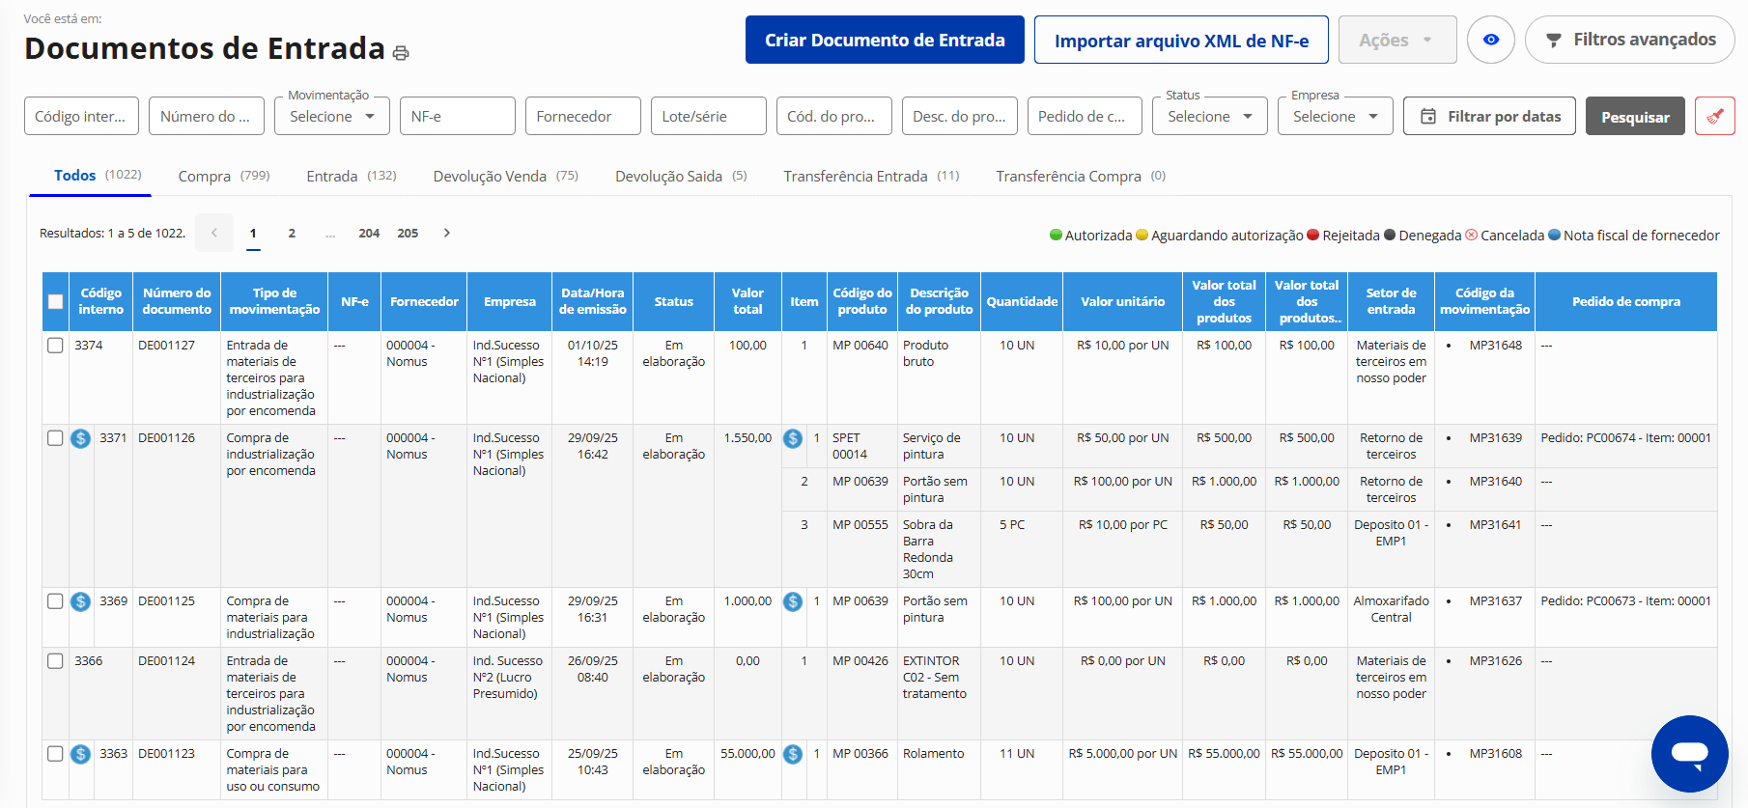This screenshot has height=808, width=1748.
Task: Open the Ações dropdown menu
Action: coord(1396,41)
